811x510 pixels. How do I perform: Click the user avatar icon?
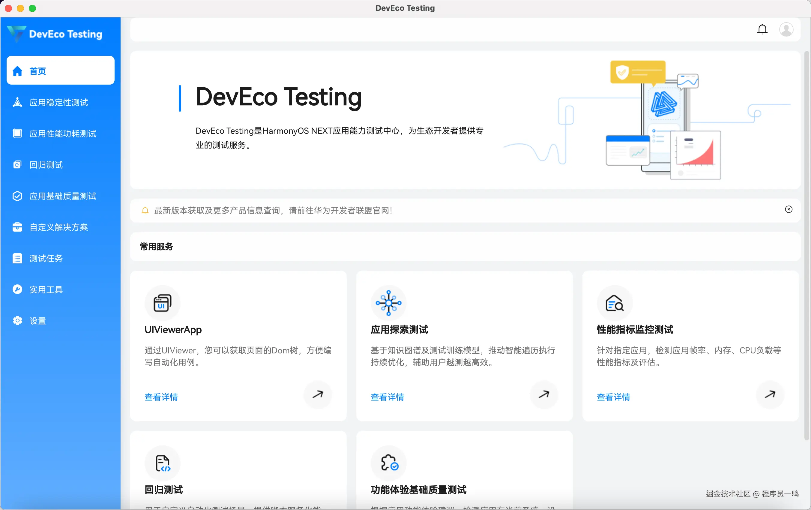pyautogui.click(x=786, y=29)
